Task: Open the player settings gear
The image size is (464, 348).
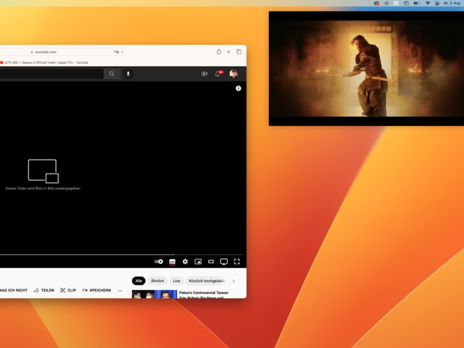Action: (185, 261)
